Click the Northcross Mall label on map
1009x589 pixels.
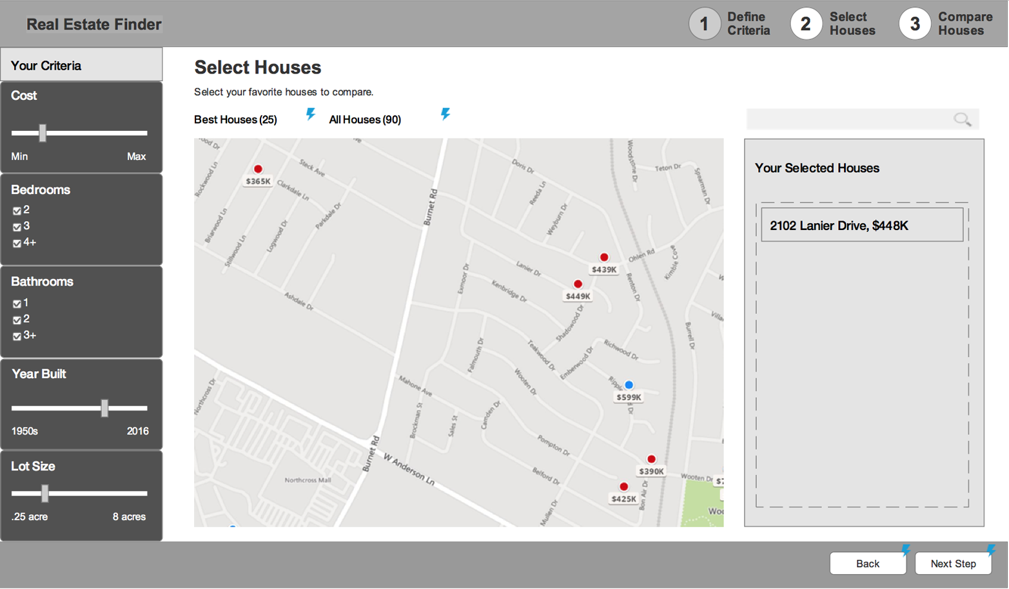tap(308, 480)
